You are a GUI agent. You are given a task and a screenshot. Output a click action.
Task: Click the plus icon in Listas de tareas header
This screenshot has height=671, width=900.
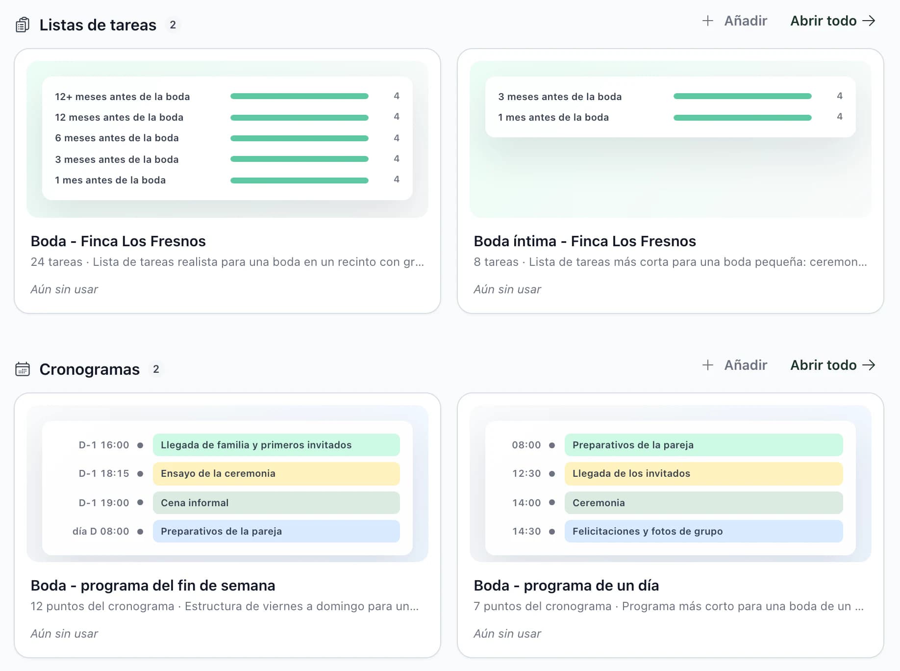point(707,21)
